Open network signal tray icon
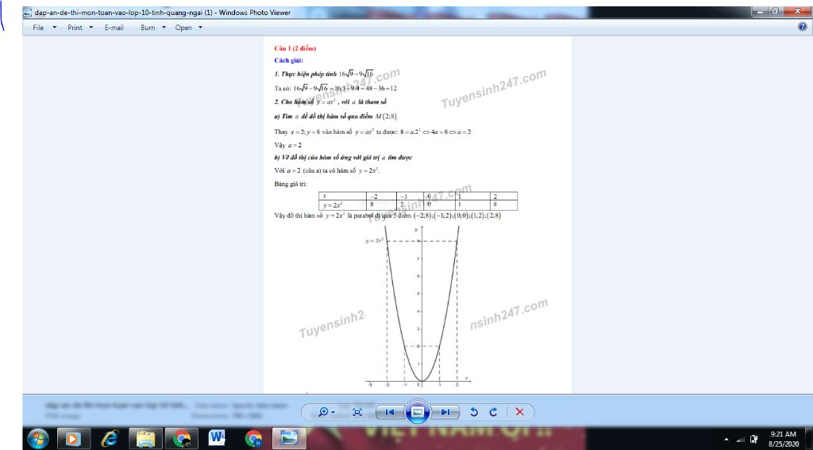This screenshot has height=450, width=813. tap(741, 439)
